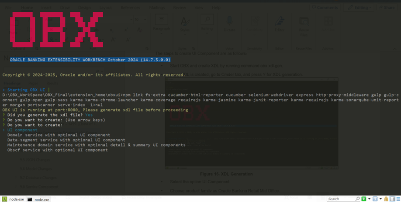Image resolution: width=401 pixels, height=202 pixels.
Task: Click the Did you generate the xdl file line
Action: pos(47,115)
